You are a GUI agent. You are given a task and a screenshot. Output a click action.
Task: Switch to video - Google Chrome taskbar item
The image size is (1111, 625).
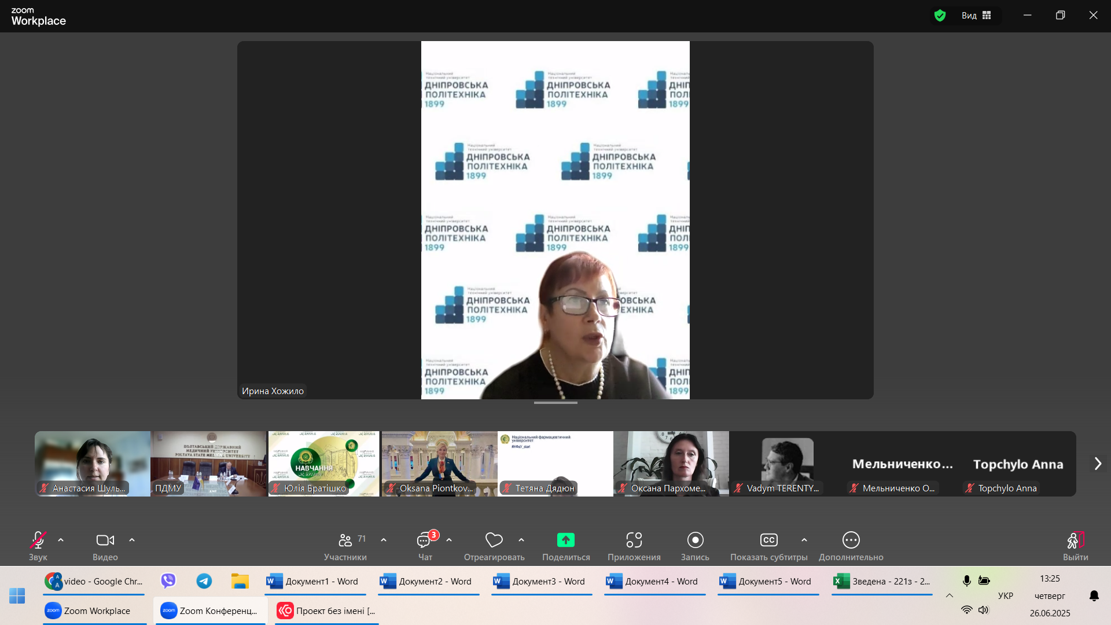[94, 581]
